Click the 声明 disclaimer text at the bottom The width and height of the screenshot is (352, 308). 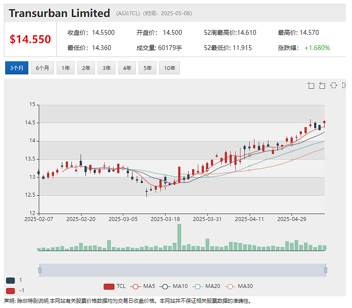127,301
